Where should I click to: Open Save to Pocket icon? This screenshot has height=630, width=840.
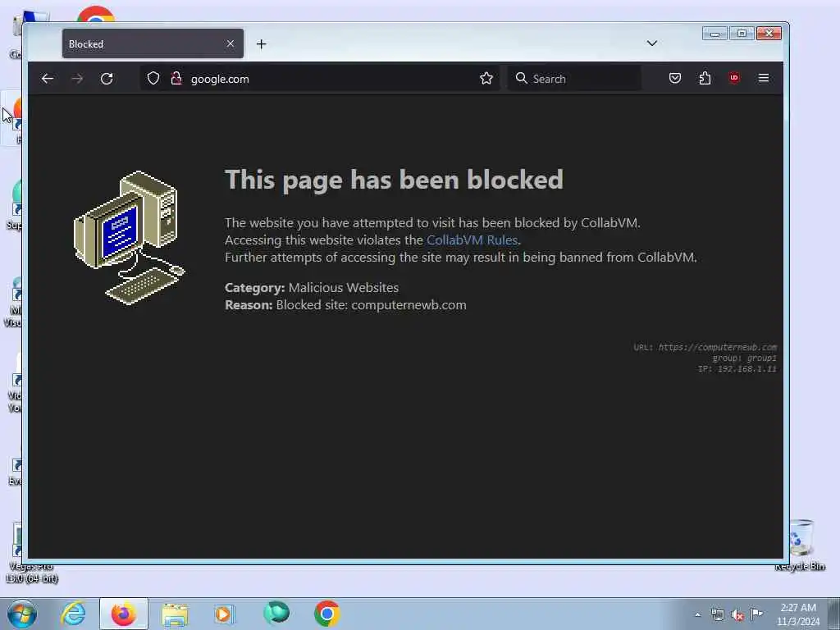click(x=675, y=78)
